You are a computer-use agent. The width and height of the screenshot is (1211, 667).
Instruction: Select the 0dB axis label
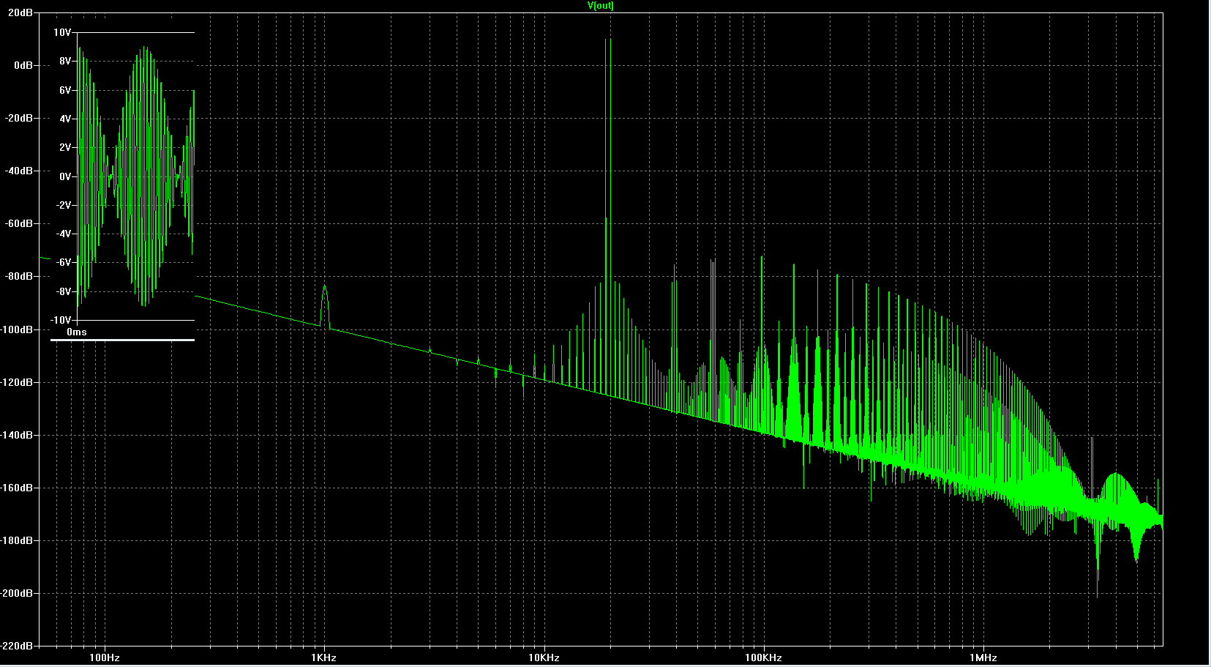coord(23,65)
